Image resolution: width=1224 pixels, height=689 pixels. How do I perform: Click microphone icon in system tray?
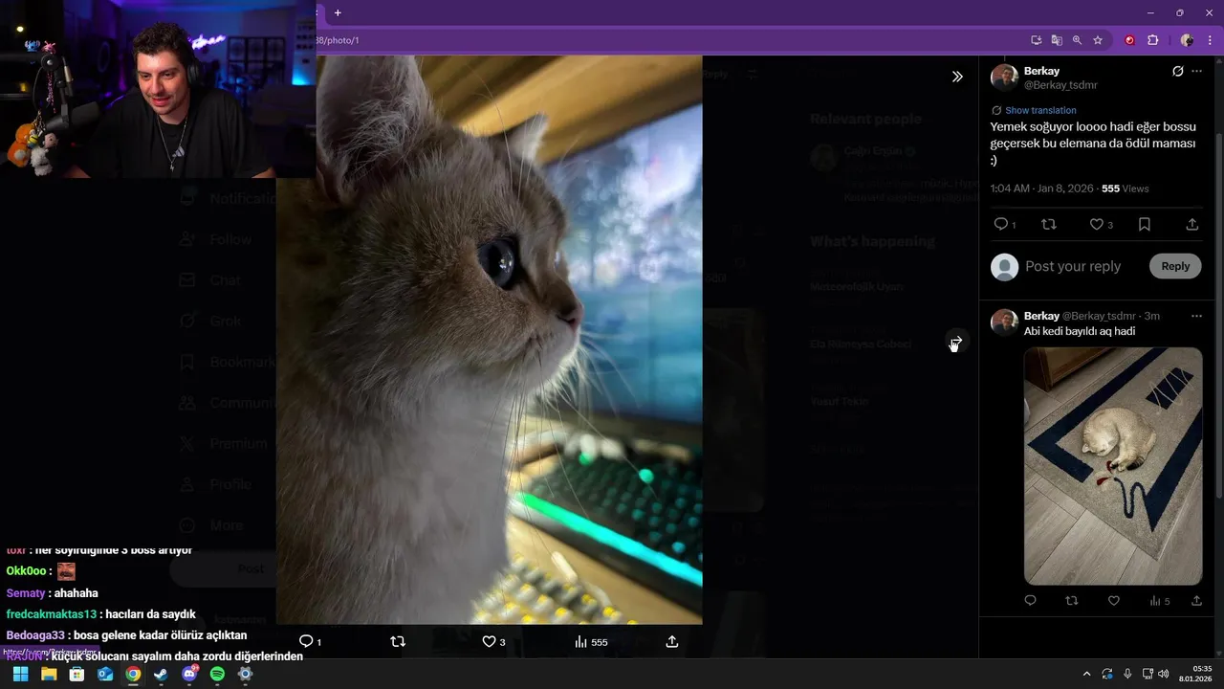click(1127, 674)
